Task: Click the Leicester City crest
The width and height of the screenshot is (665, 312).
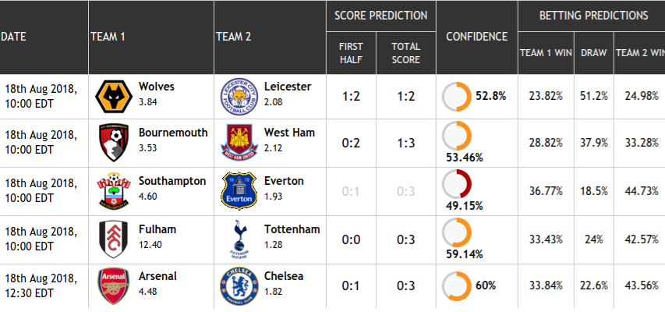Action: pyautogui.click(x=239, y=97)
